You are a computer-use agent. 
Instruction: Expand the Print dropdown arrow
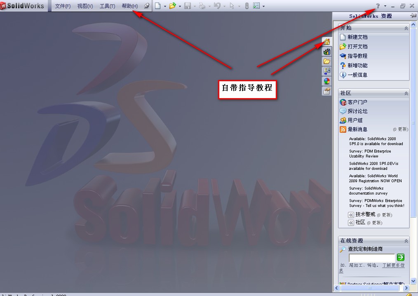pyautogui.click(x=209, y=6)
